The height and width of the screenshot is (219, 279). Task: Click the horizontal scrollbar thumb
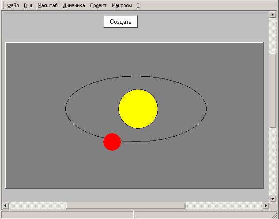click(126, 206)
